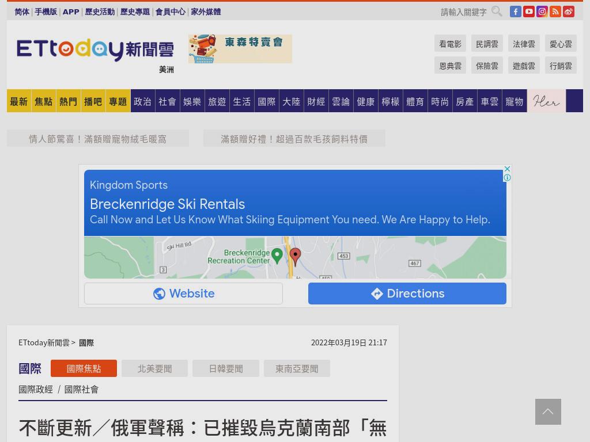Image resolution: width=590 pixels, height=442 pixels.
Task: Open the 社會 news section
Action: (168, 101)
